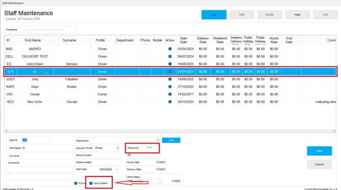Image resolution: width=341 pixels, height=190 pixels.
Task: Click Add next to the Department field
Action: [x=171, y=140]
